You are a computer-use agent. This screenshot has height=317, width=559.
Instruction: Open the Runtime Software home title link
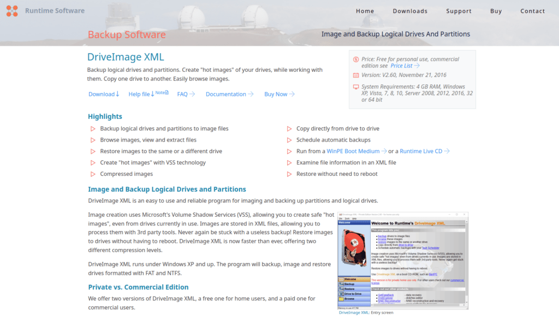55,11
